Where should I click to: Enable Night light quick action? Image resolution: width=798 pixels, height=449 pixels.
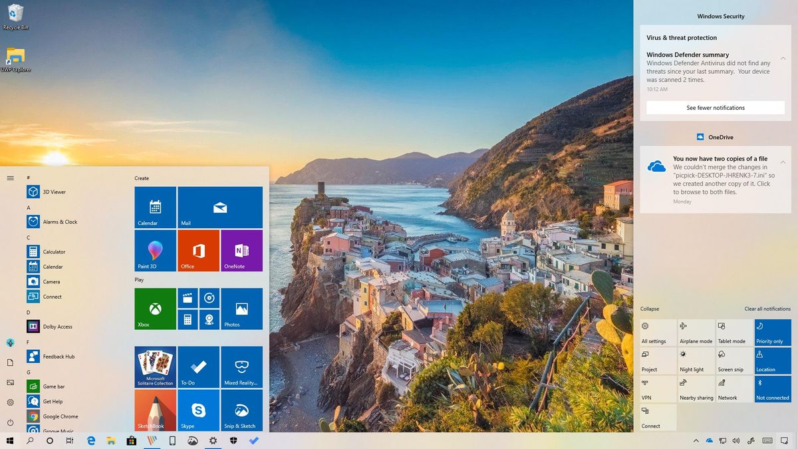[x=696, y=361]
